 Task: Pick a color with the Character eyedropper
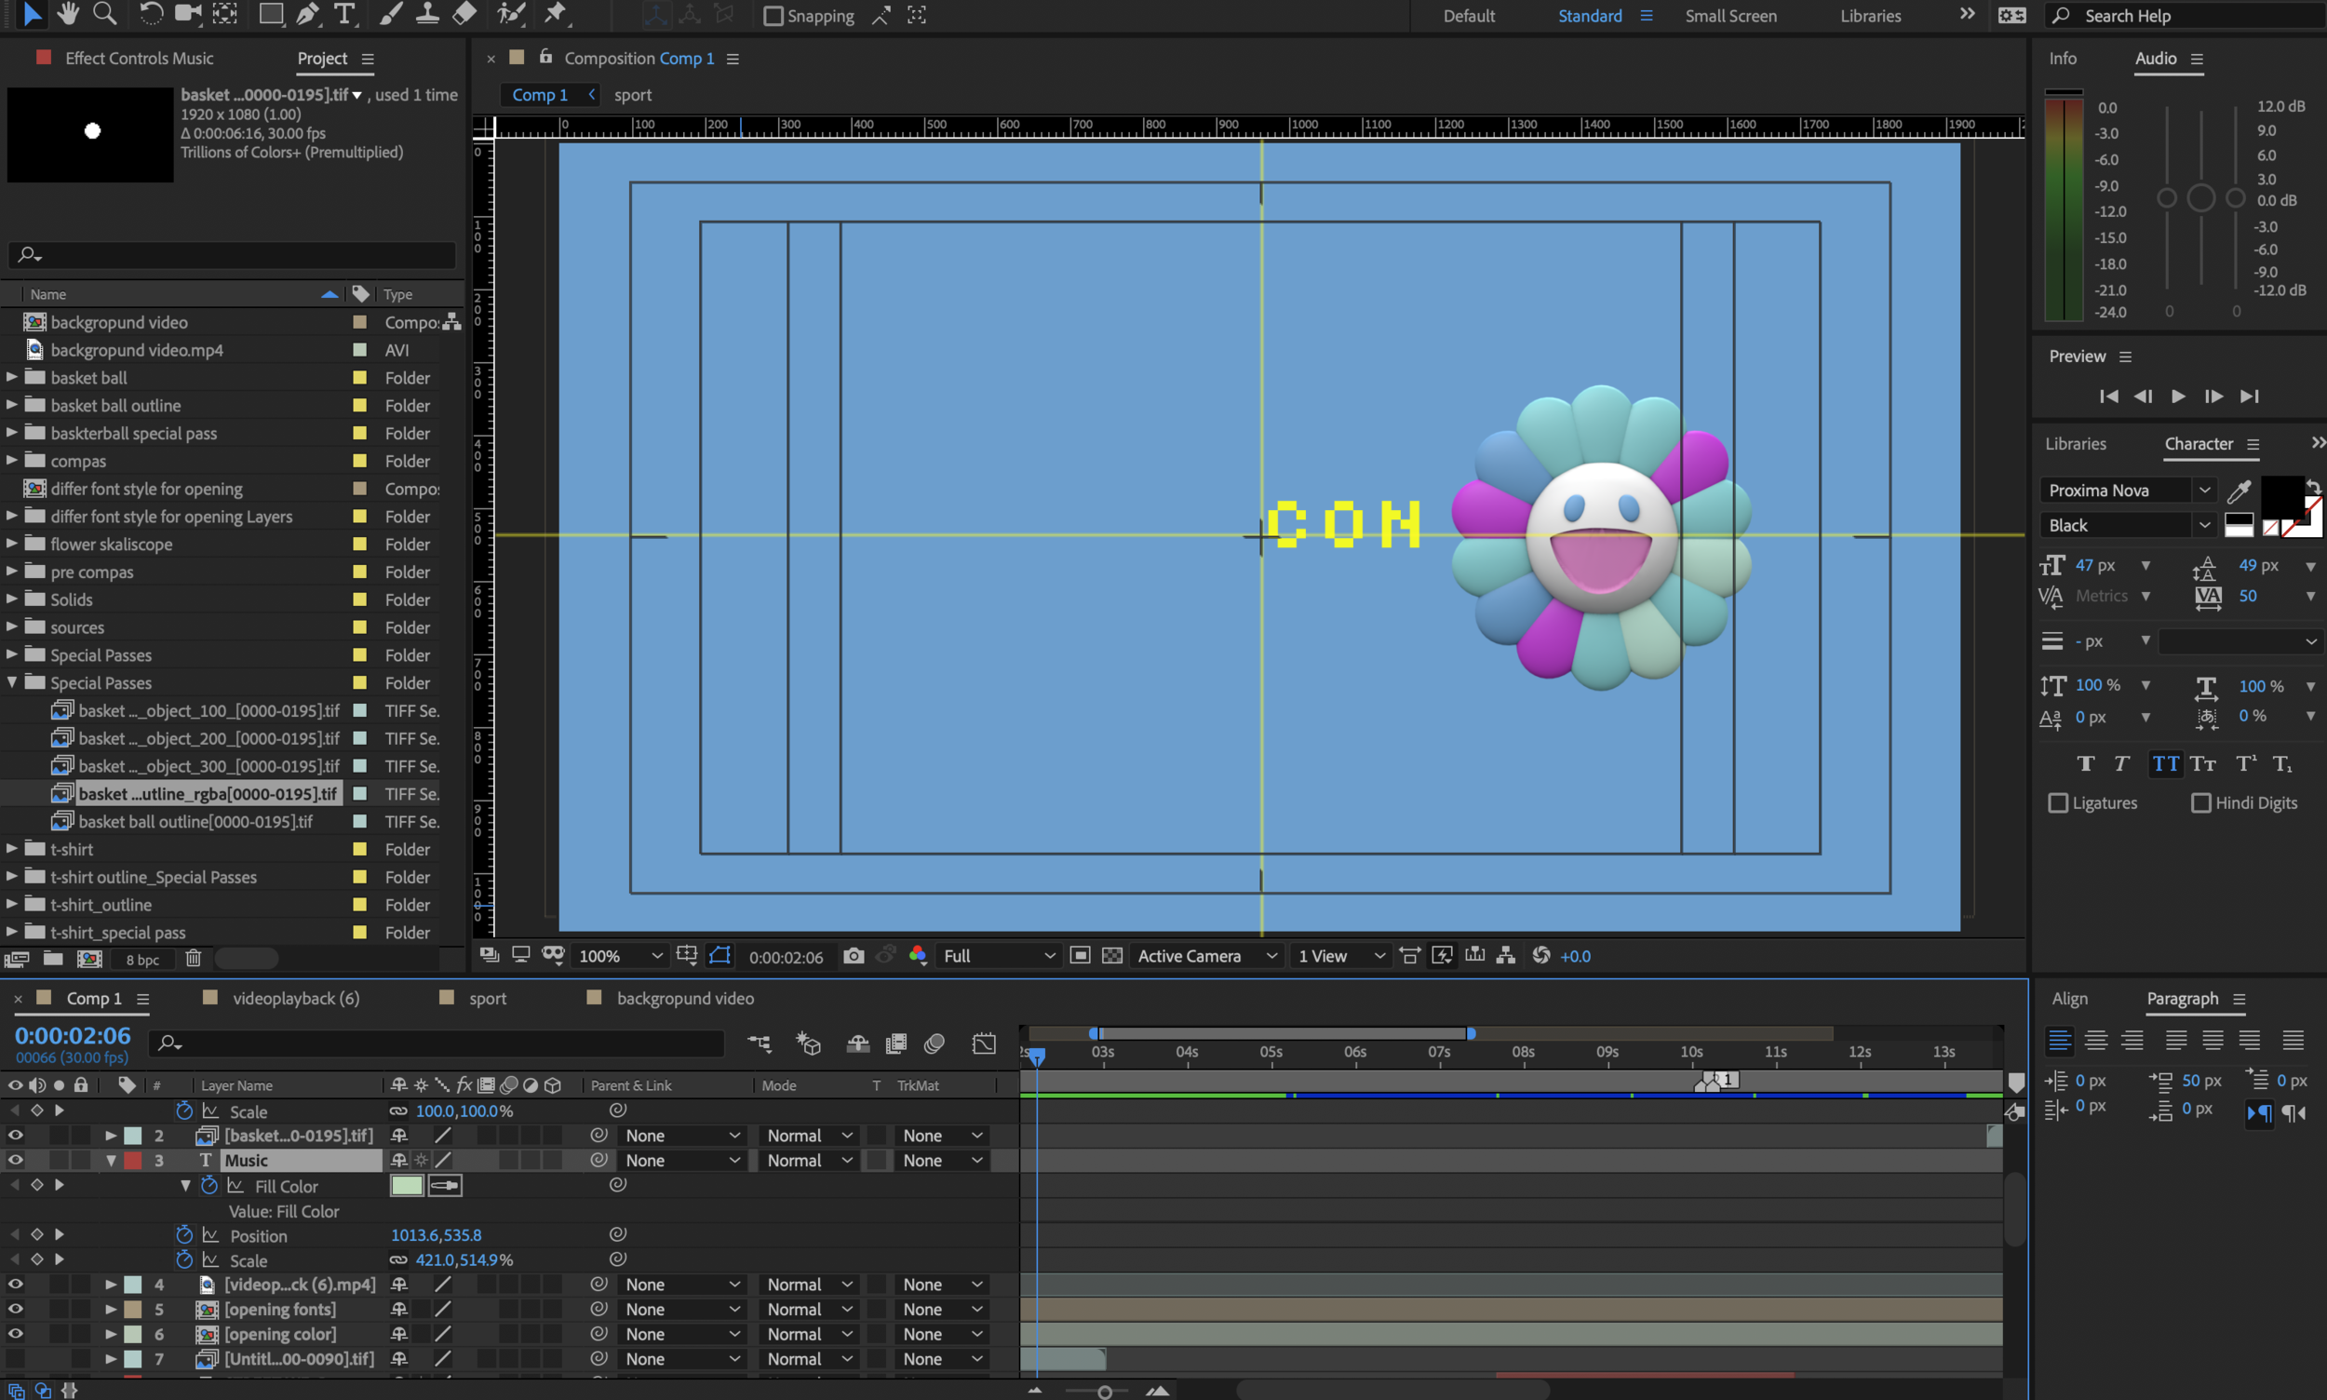(x=2240, y=491)
